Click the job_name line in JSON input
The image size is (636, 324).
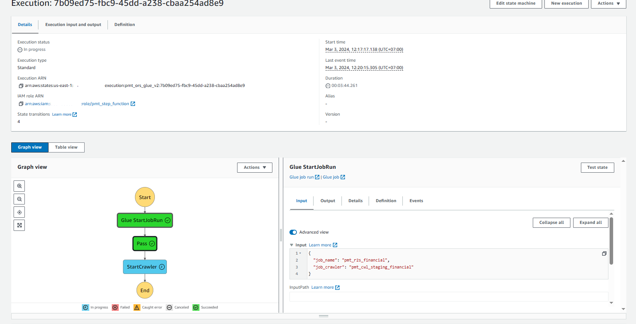tap(352, 260)
